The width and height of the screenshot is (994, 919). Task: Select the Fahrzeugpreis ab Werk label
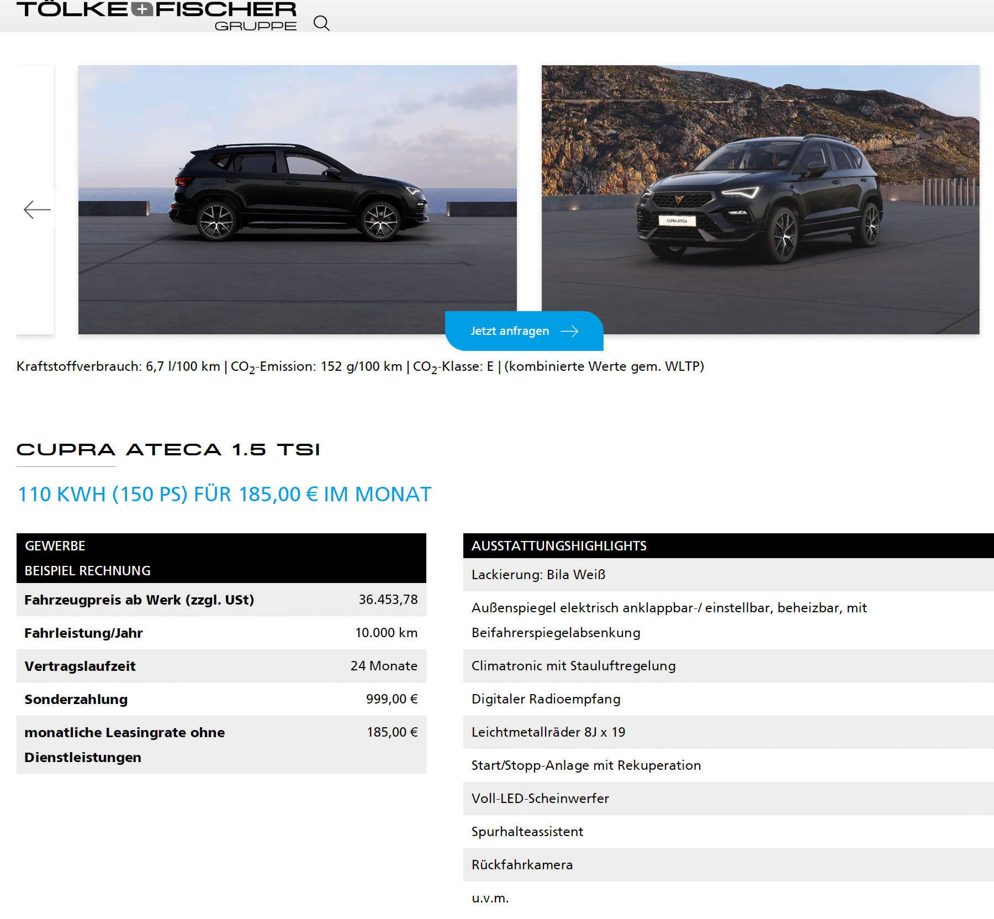(x=139, y=600)
